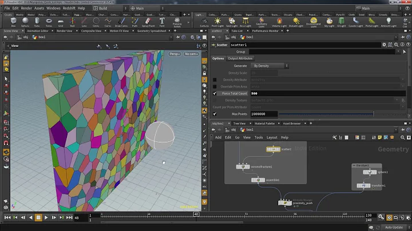The width and height of the screenshot is (412, 231).
Task: Switch to the Performance Monitor tab
Action: tap(265, 31)
